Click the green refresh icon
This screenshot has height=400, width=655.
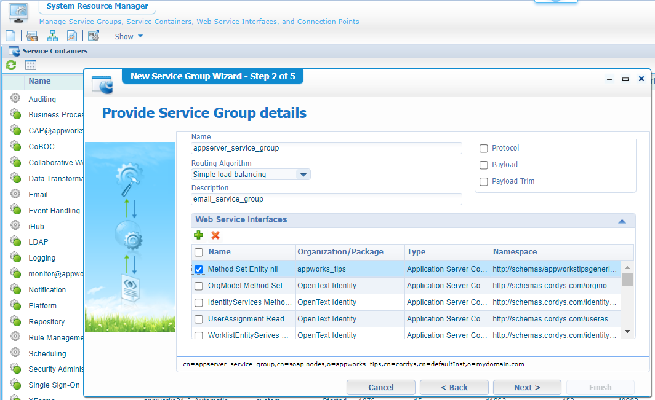11,65
